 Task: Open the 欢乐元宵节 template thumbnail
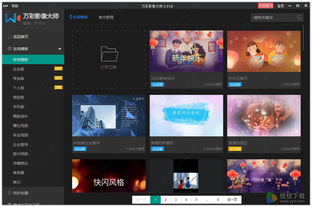(x=264, y=51)
